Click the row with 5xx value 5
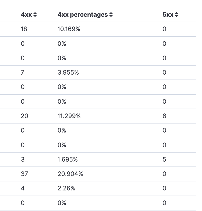202x211 pixels. coord(164,160)
